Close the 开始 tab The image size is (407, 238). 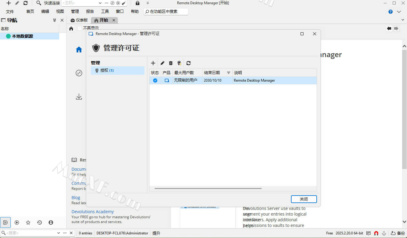point(114,20)
